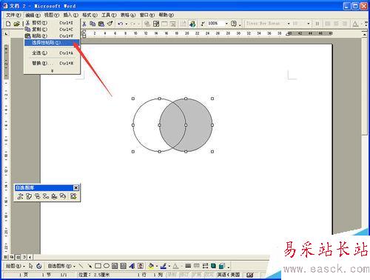
Task: Select the Line drawing tool
Action: pos(81,266)
